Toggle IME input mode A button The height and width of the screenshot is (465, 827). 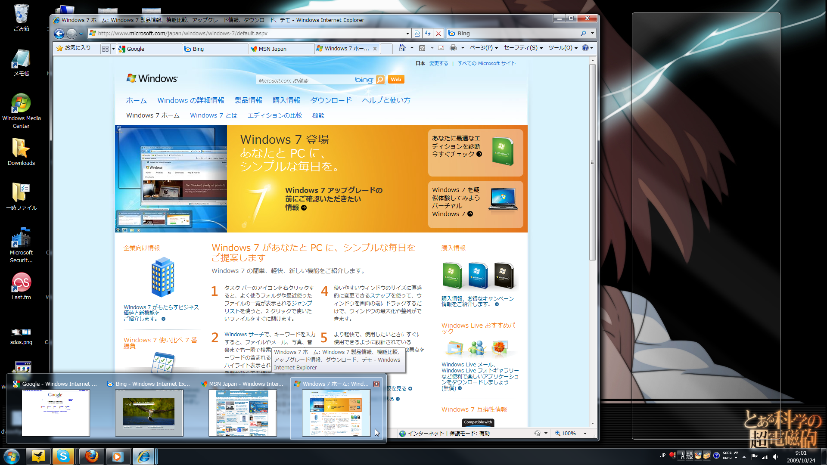(682, 456)
